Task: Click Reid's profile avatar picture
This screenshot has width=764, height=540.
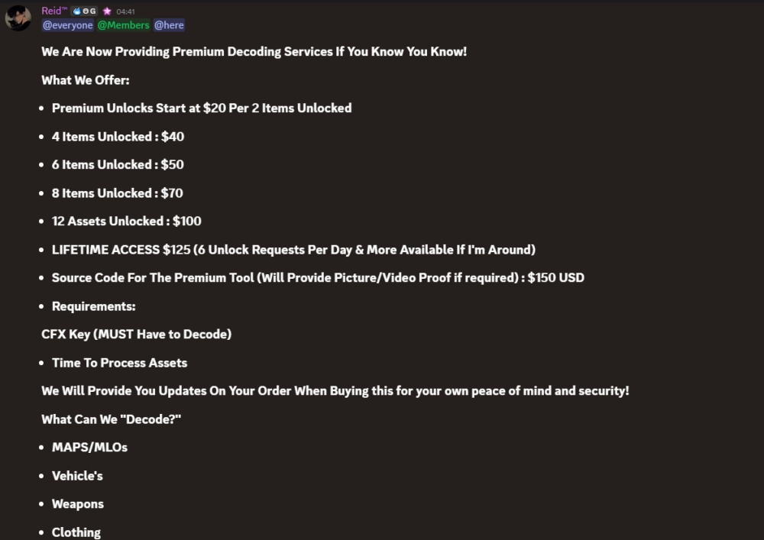Action: point(18,18)
